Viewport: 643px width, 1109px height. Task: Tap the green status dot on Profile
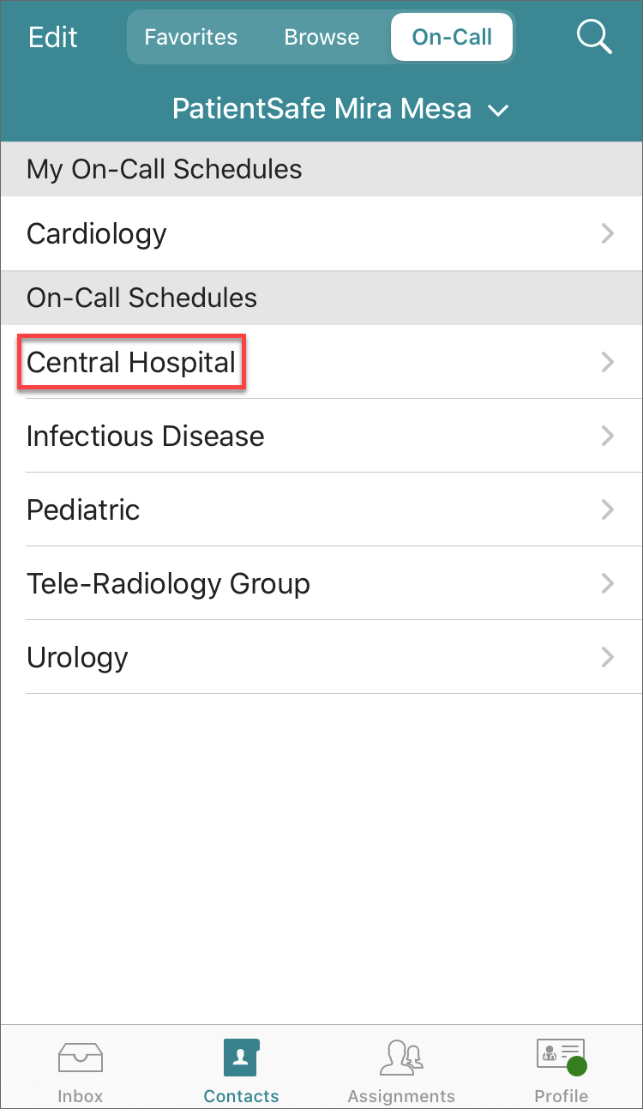coord(576,1067)
